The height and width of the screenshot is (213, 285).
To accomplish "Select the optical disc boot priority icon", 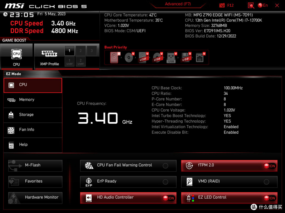I will (x=129, y=57).
